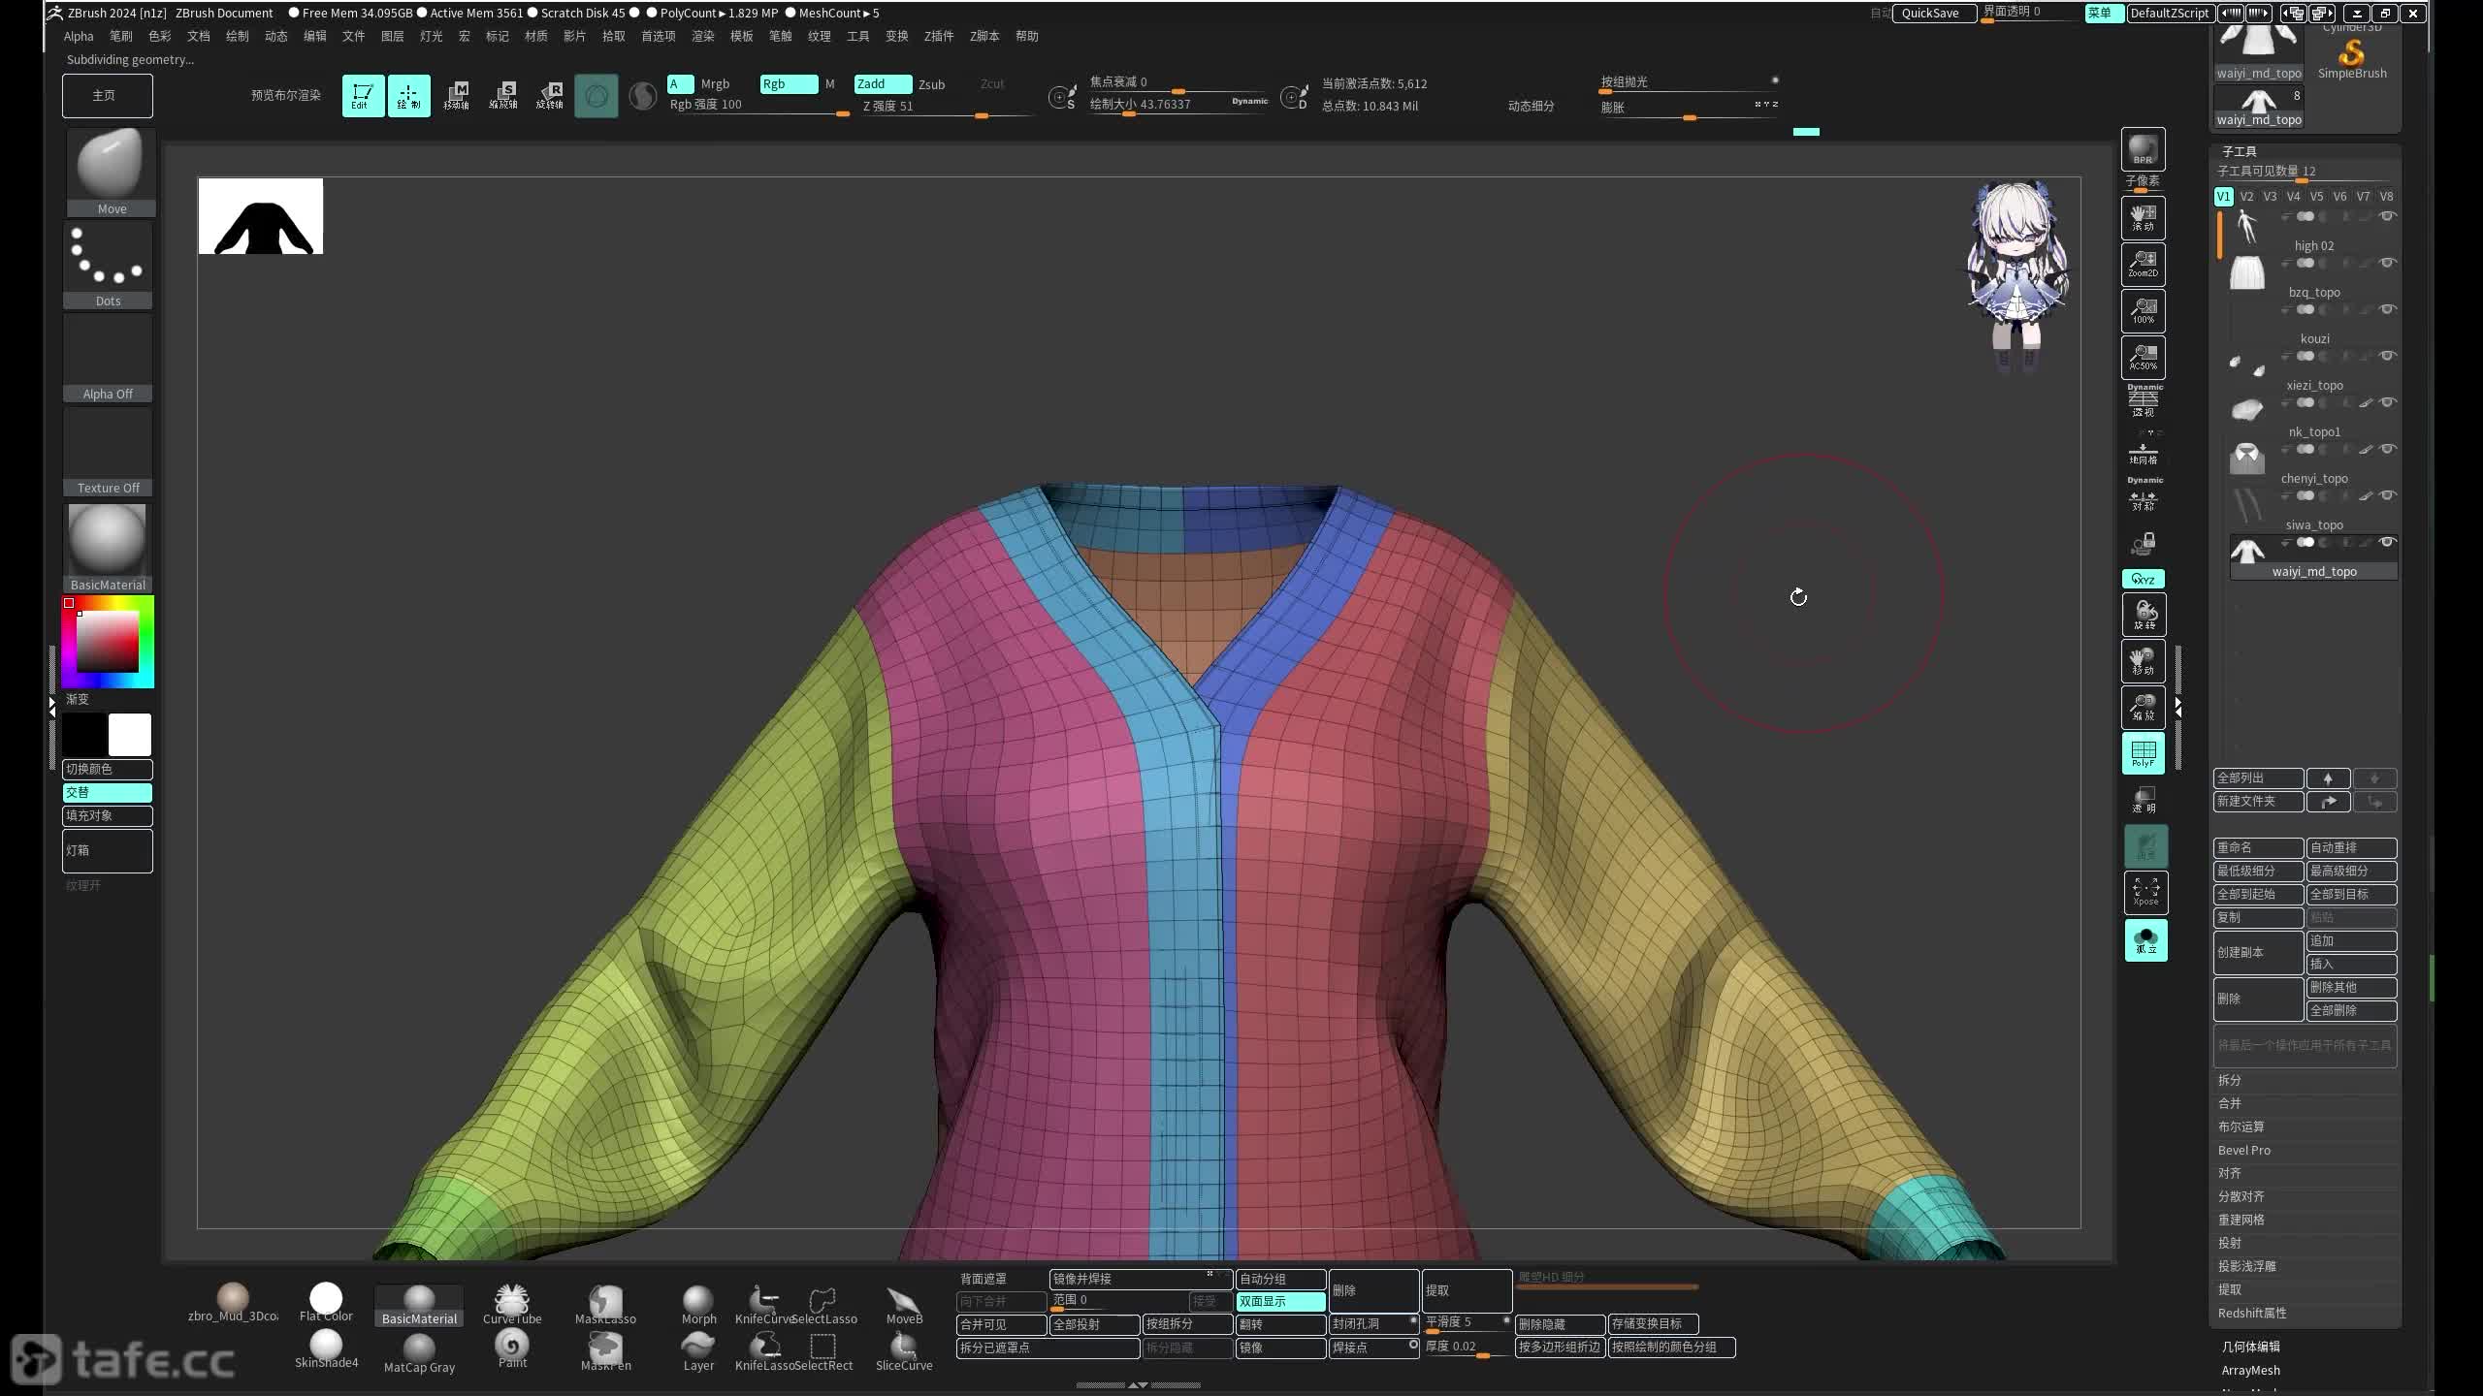This screenshot has height=1396, width=2483.
Task: Click the Scroll (滚动) canvas button
Action: pos(2143,218)
